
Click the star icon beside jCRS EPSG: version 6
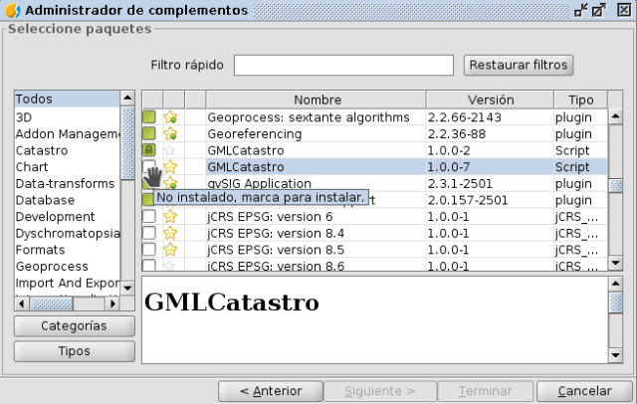pos(170,217)
